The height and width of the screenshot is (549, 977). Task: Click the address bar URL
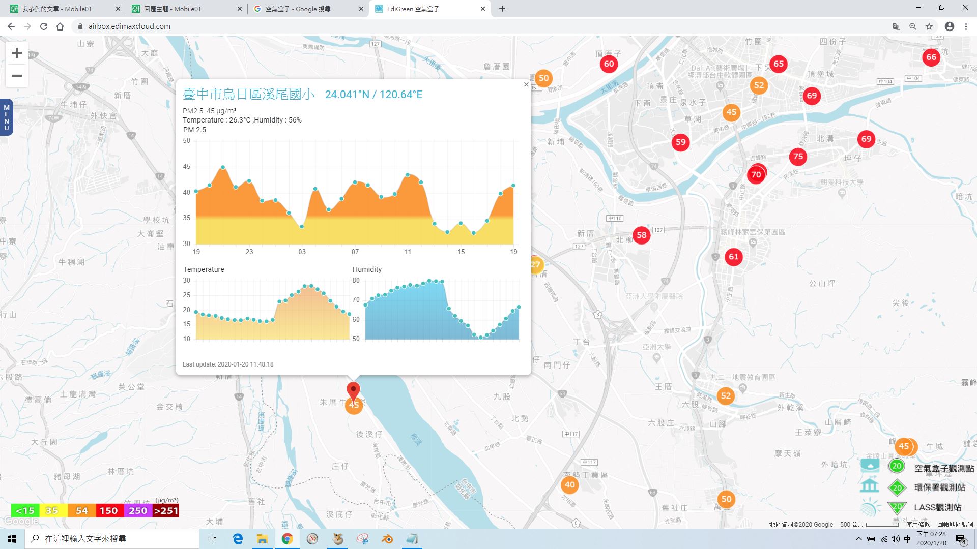point(129,26)
